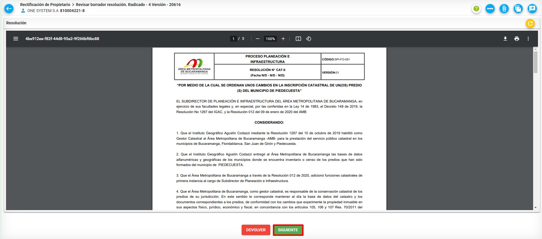The height and width of the screenshot is (239, 542).
Task: Zoom out the PDF with minus button
Action: point(258,39)
